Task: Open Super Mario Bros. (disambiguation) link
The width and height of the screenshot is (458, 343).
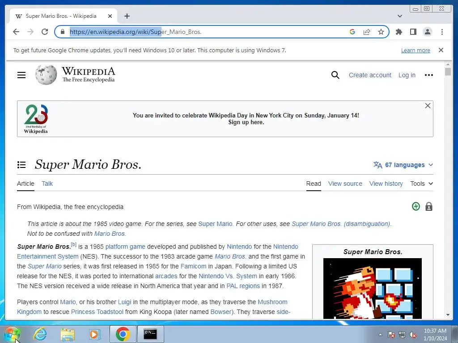Action: (x=341, y=224)
